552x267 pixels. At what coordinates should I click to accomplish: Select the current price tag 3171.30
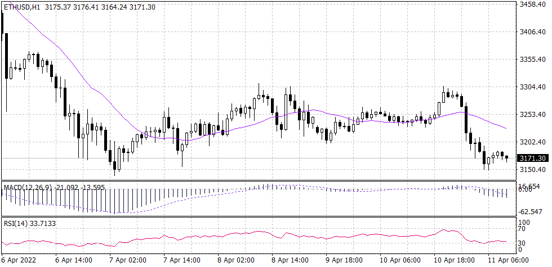[532, 159]
